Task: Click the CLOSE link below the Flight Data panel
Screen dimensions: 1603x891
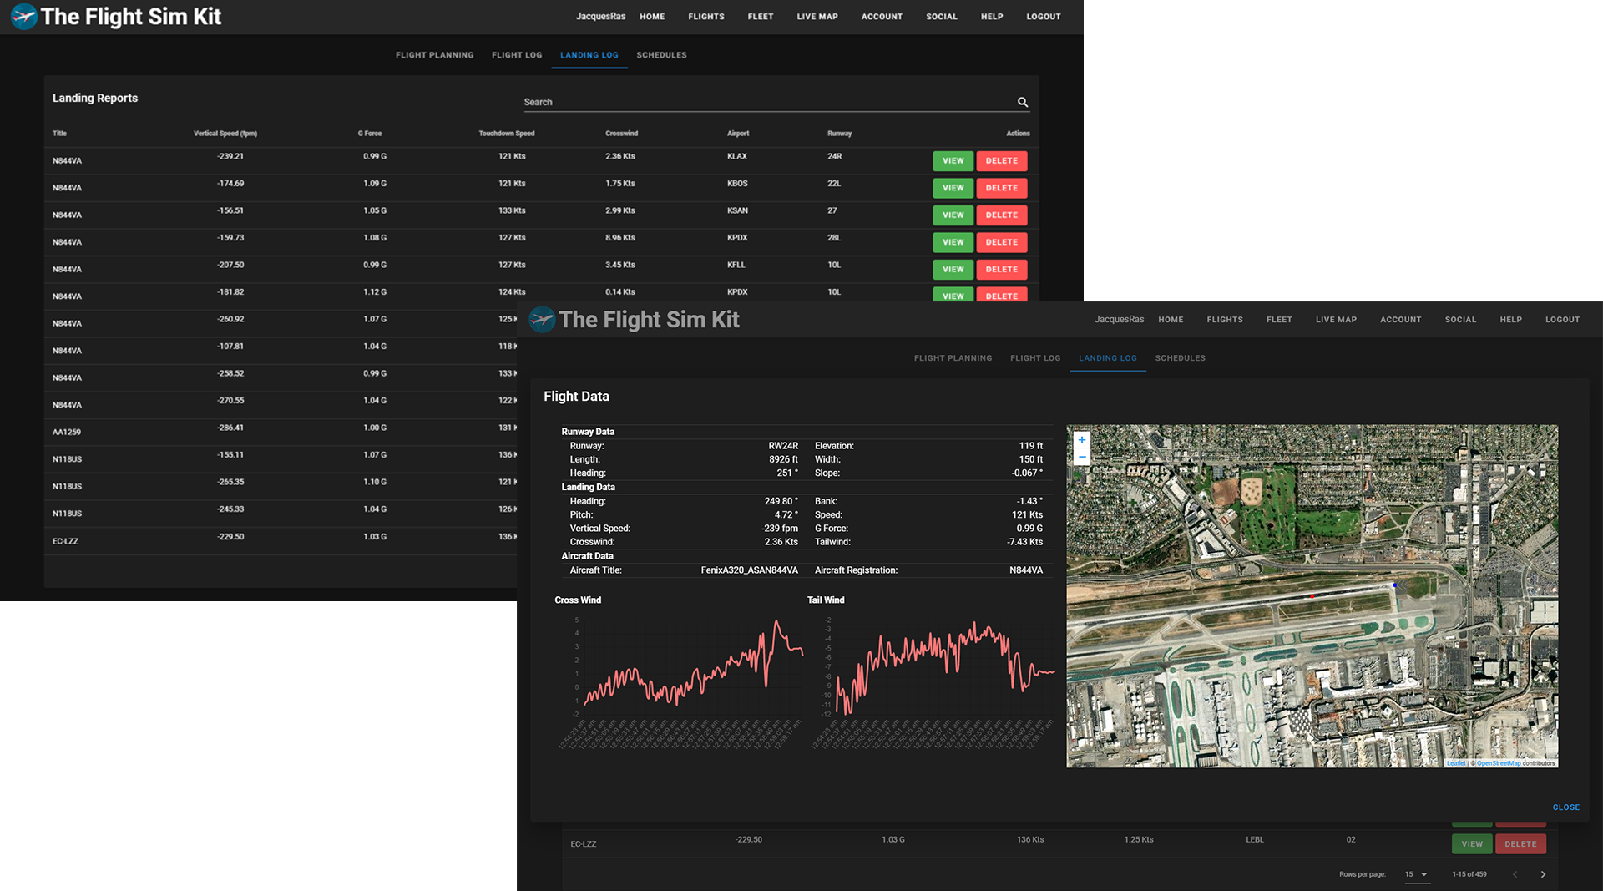Action: pos(1565,807)
